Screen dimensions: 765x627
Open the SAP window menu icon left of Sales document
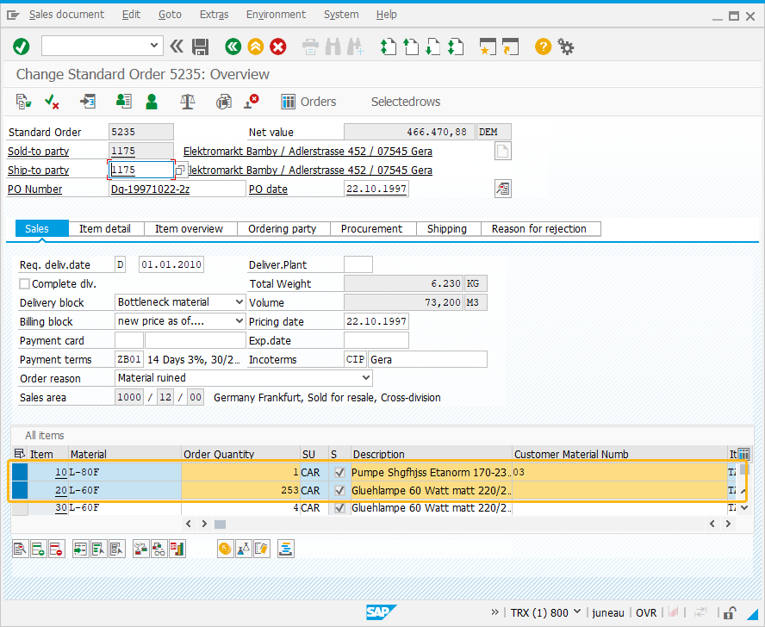click(13, 16)
